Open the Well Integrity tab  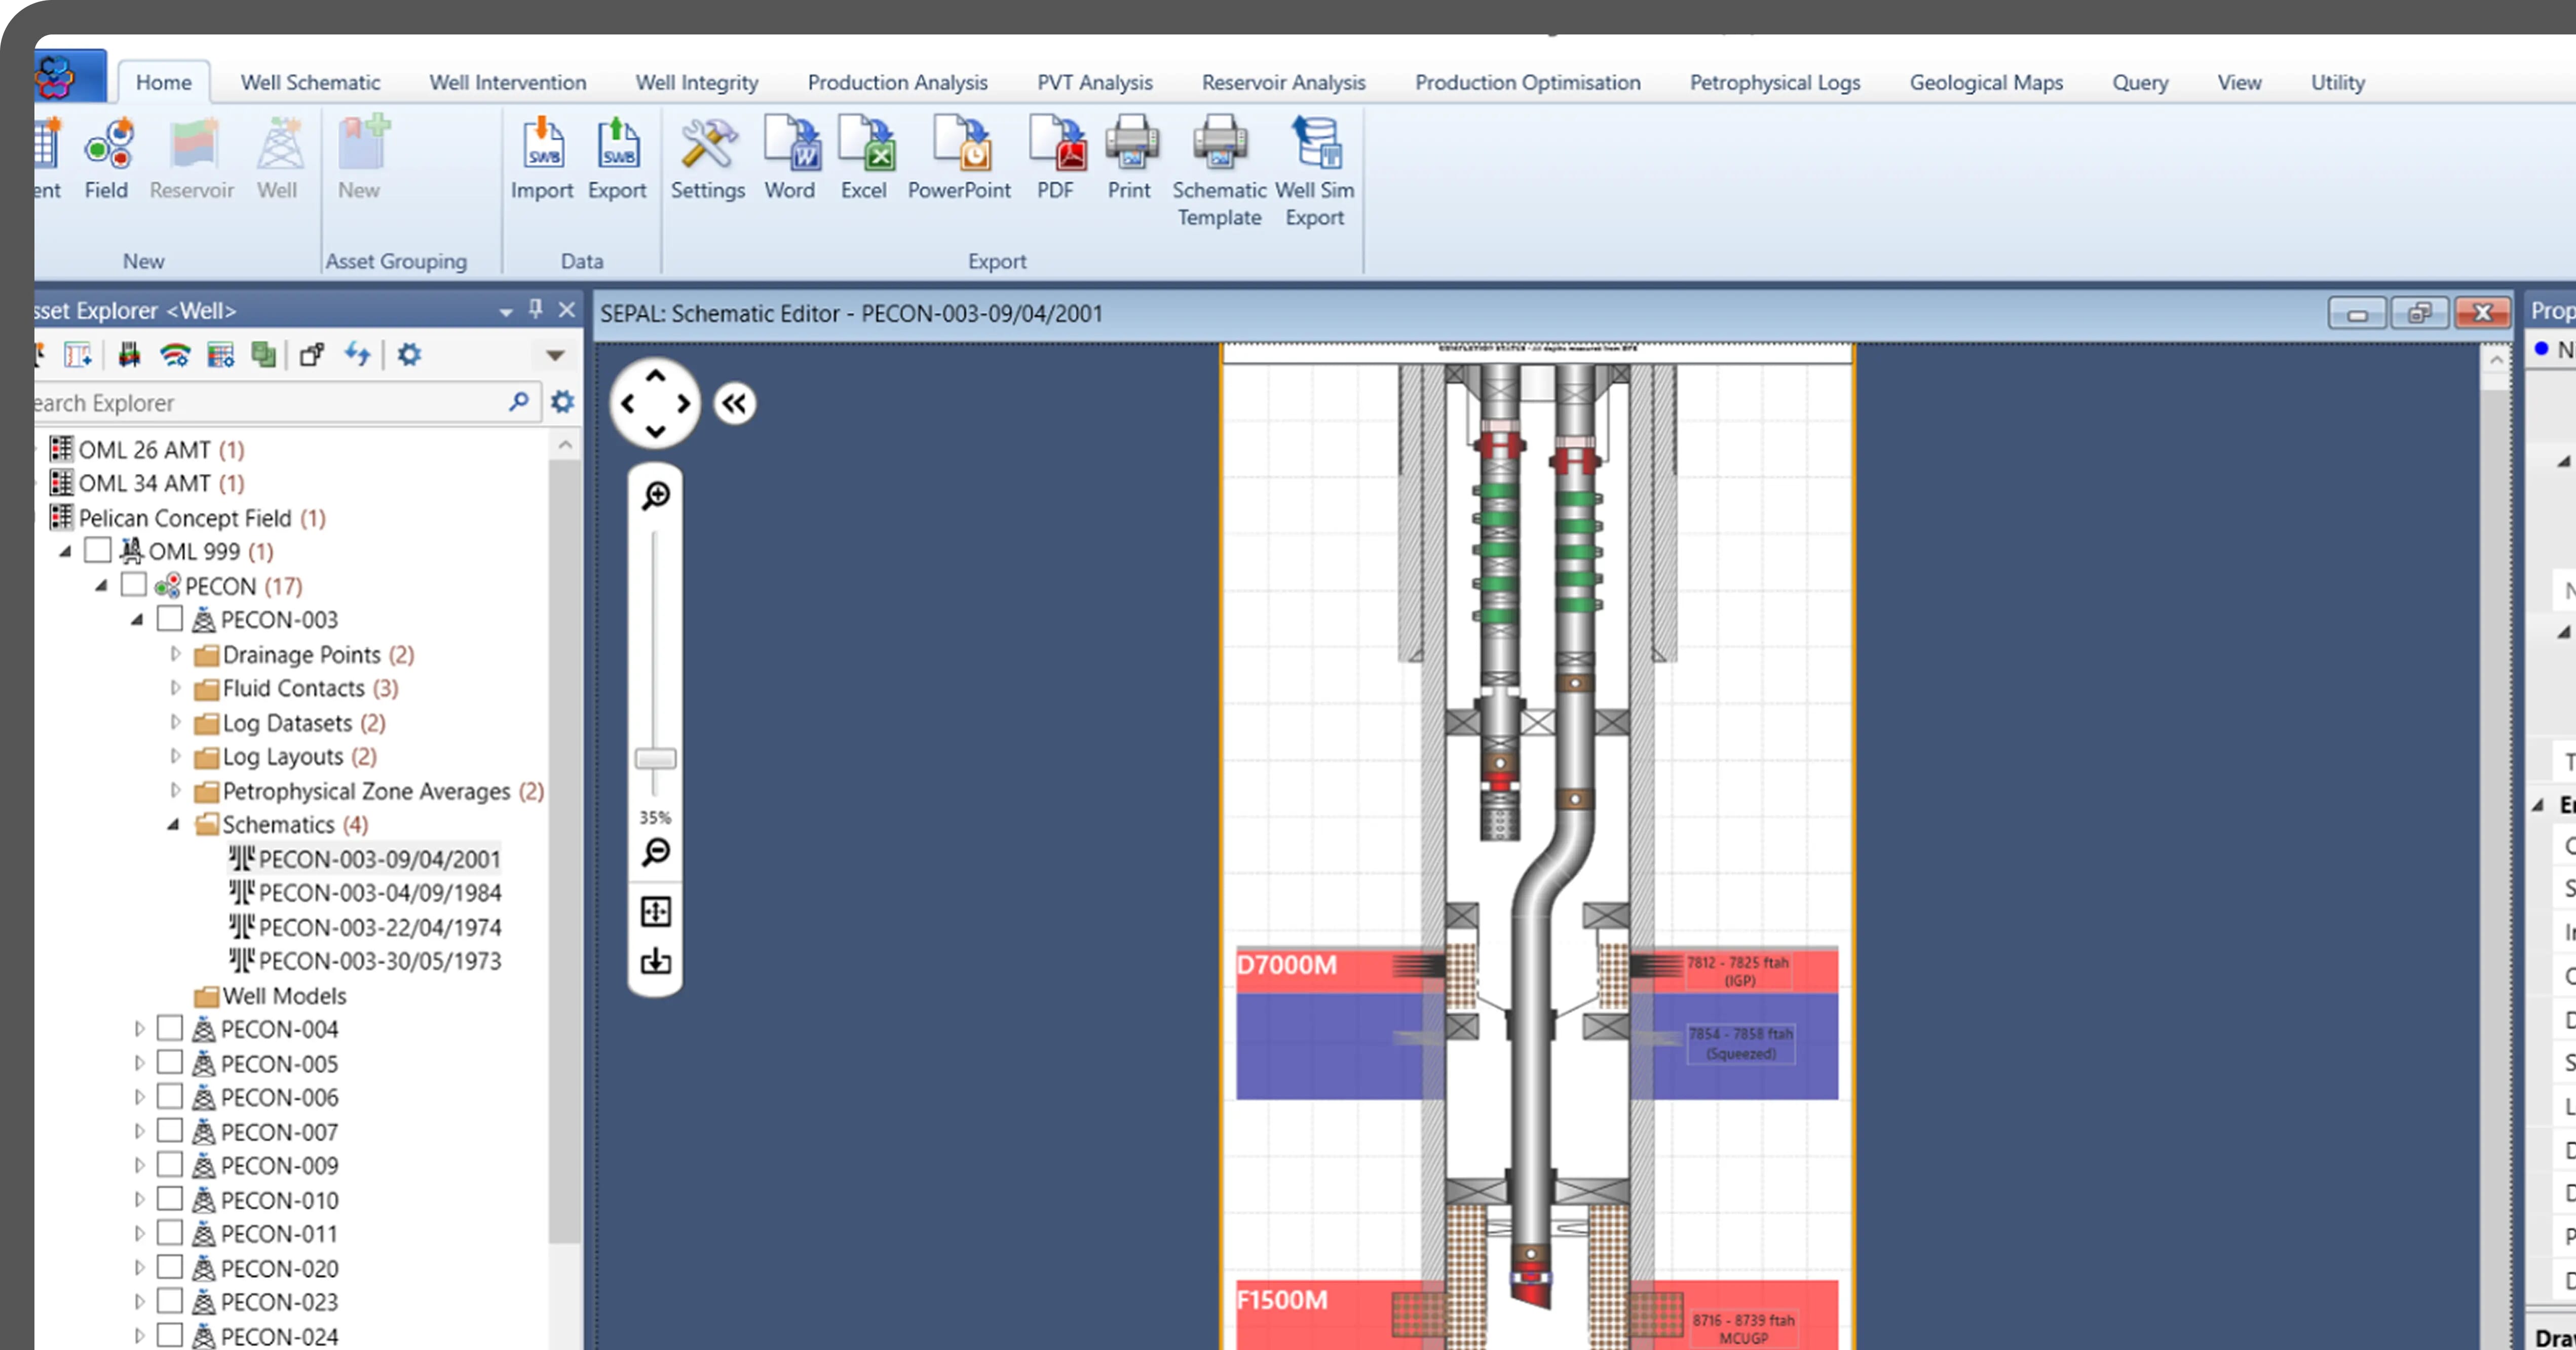tap(697, 83)
